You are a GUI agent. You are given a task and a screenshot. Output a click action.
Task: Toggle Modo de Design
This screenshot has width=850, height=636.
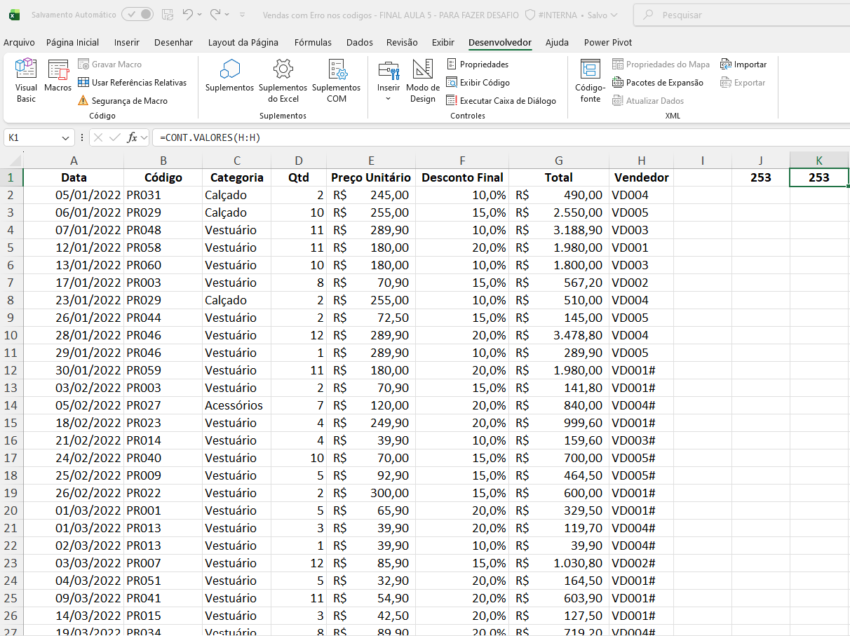[x=422, y=81]
